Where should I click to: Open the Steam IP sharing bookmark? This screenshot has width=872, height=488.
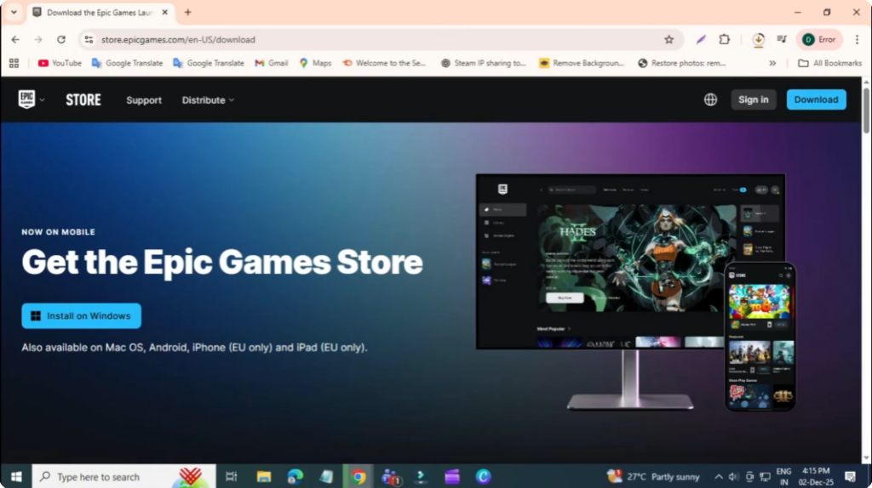pyautogui.click(x=484, y=63)
